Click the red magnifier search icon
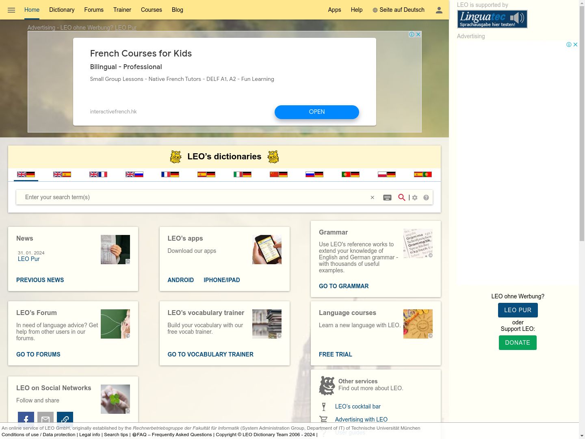Viewport: 585px width, 439px height. pyautogui.click(x=402, y=198)
